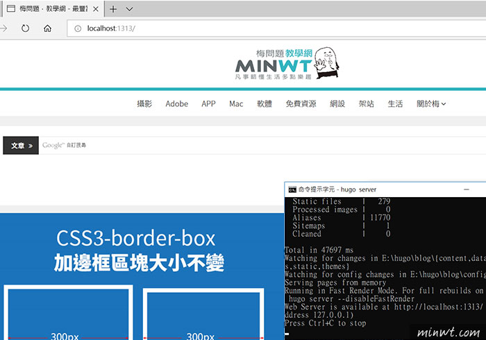Click the 'Serving pages from memory' line
486x340 pixels.
pos(335,282)
